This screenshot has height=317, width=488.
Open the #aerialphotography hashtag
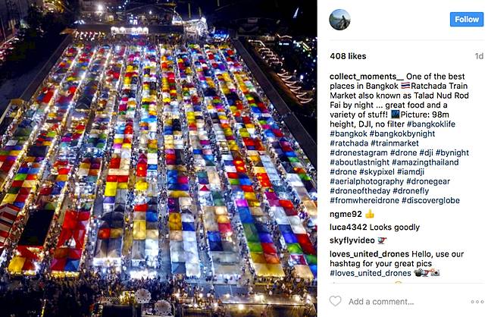click(x=367, y=181)
